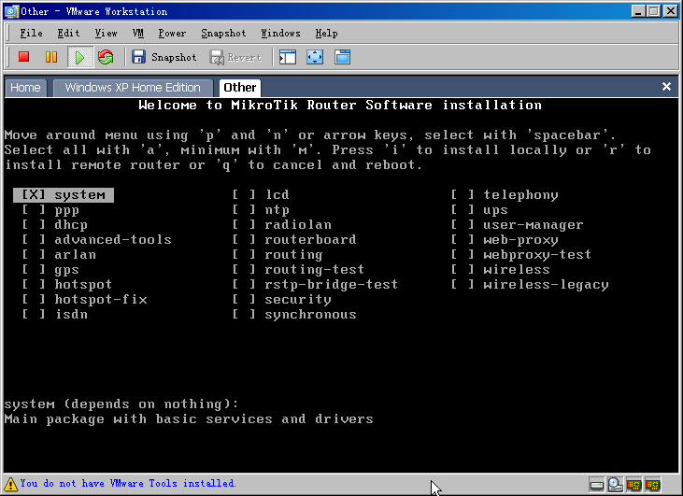
Task: Toggle the user-manager package checkbox
Action: [462, 225]
